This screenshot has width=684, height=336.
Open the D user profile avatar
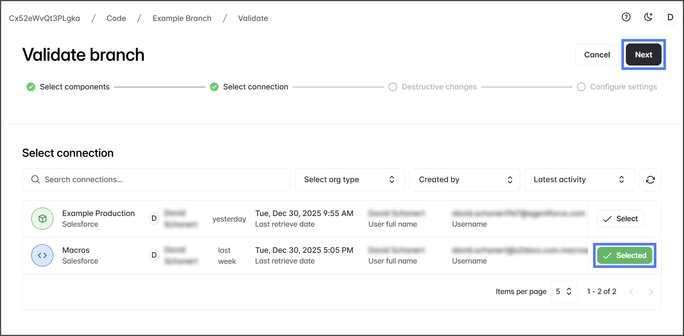[670, 17]
